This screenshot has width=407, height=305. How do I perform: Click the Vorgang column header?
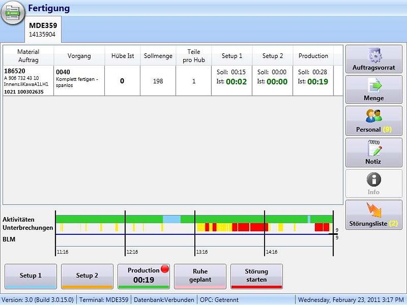point(79,56)
